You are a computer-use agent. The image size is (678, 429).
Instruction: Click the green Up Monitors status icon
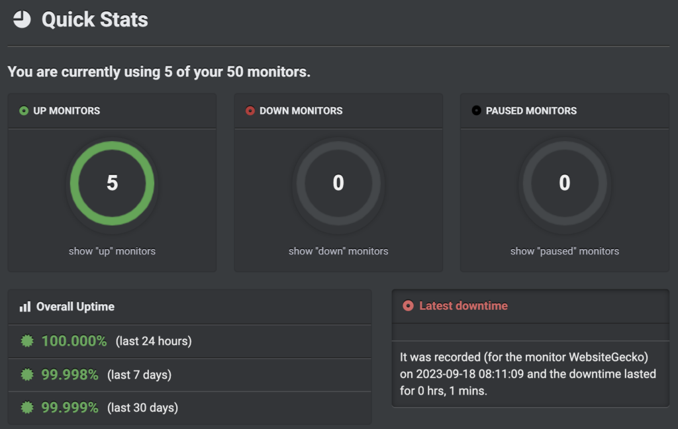[x=24, y=111]
